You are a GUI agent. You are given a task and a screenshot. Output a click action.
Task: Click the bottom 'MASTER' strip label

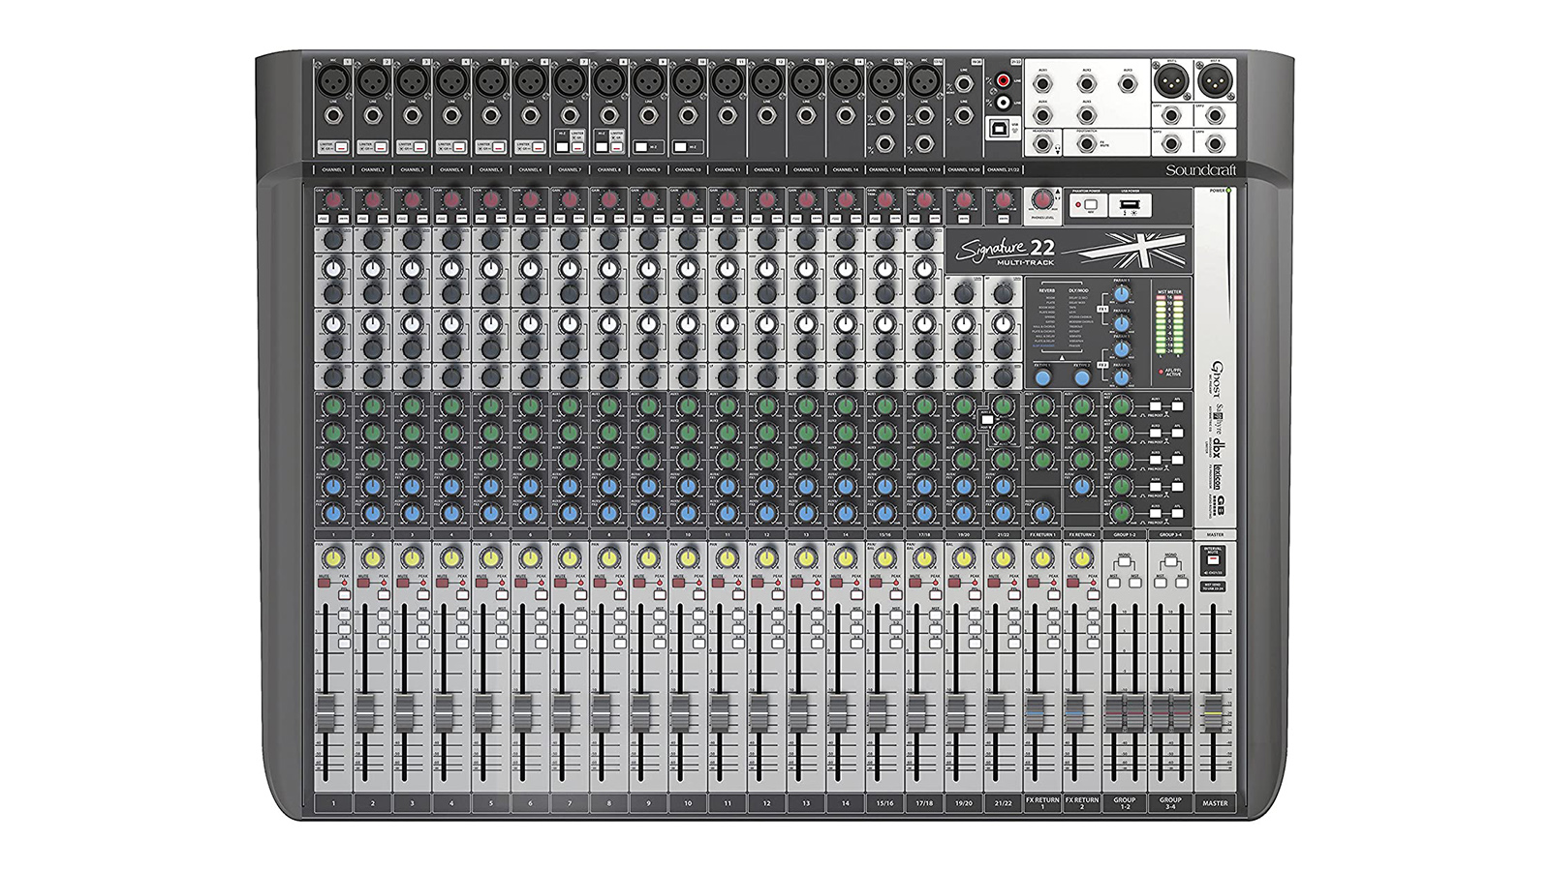1215,802
